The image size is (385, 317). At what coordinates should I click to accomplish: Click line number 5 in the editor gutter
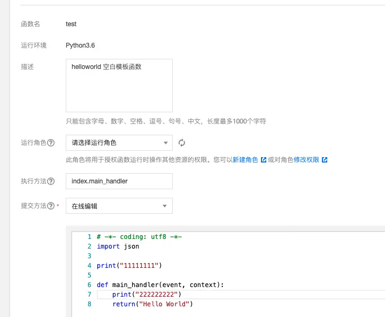click(x=89, y=275)
